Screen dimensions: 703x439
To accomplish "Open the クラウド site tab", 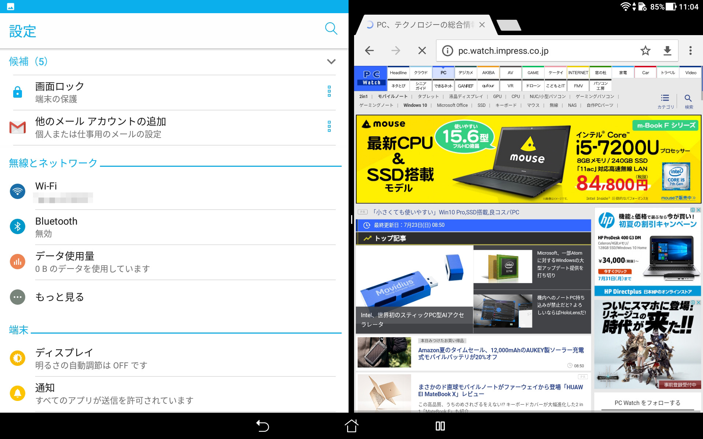I will pyautogui.click(x=421, y=72).
